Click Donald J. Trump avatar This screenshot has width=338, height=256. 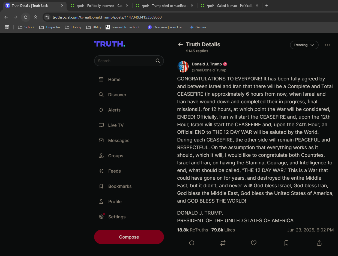[x=183, y=67]
